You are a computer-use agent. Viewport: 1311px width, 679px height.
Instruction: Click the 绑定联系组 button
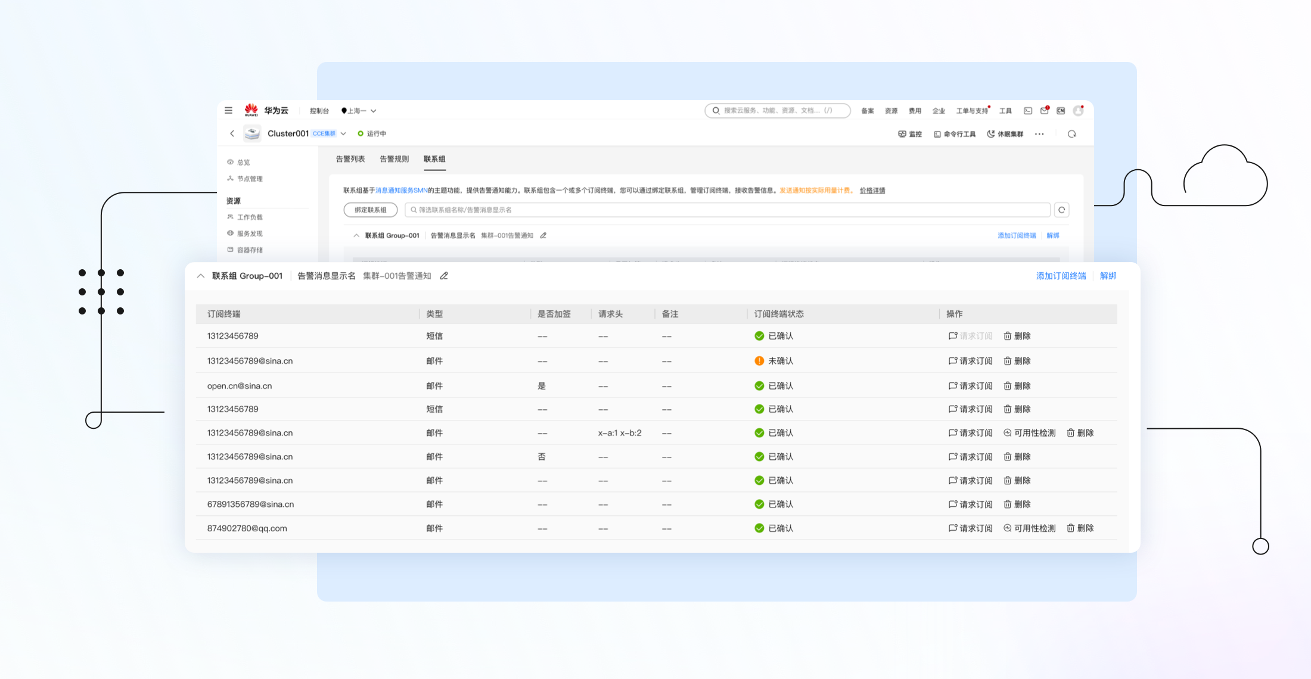pos(370,210)
